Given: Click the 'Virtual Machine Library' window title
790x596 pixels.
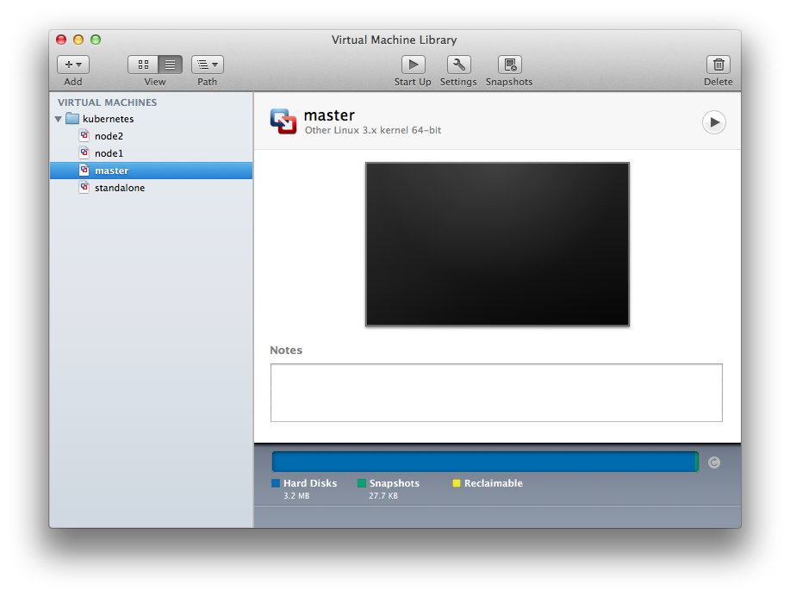Looking at the screenshot, I should pyautogui.click(x=394, y=40).
